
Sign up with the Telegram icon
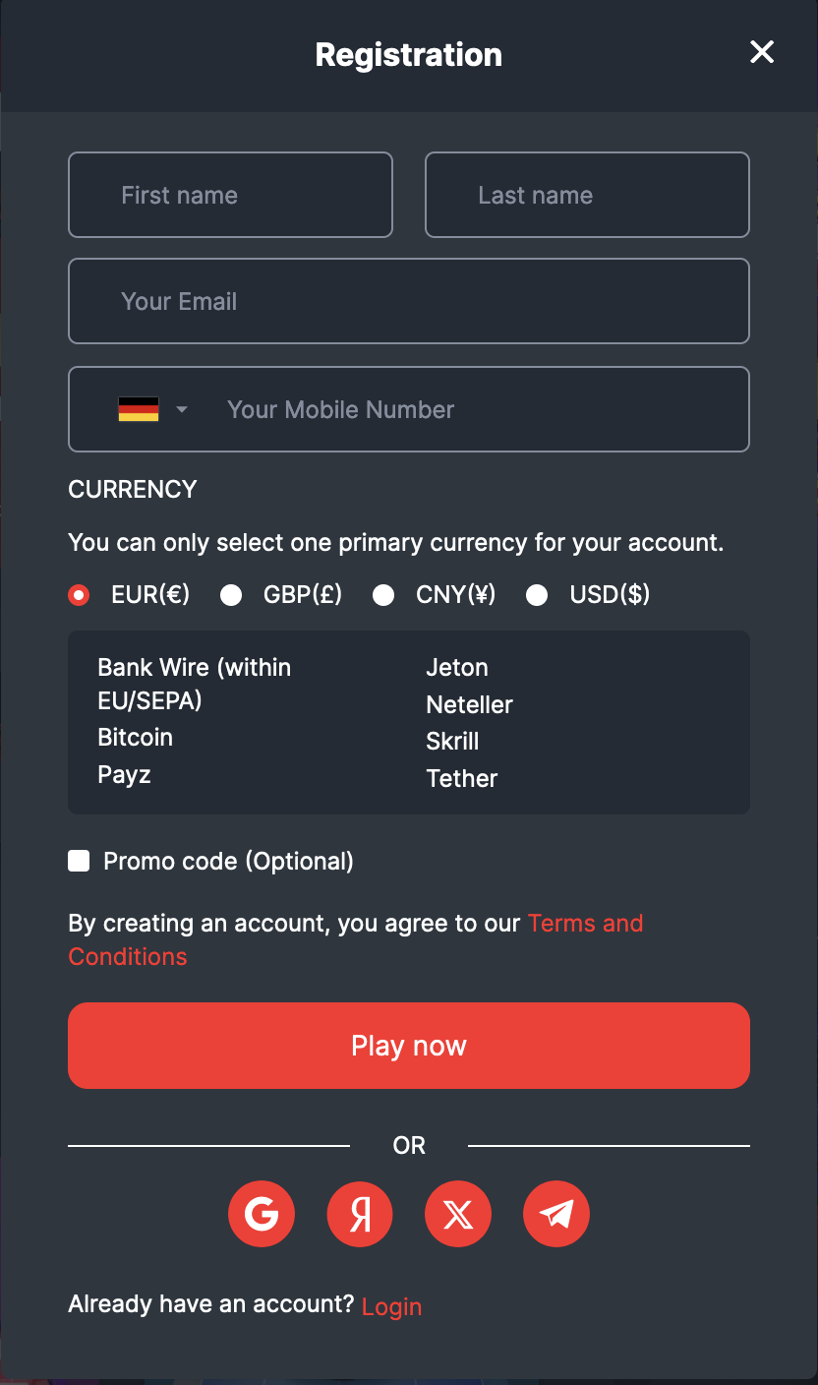[556, 1214]
